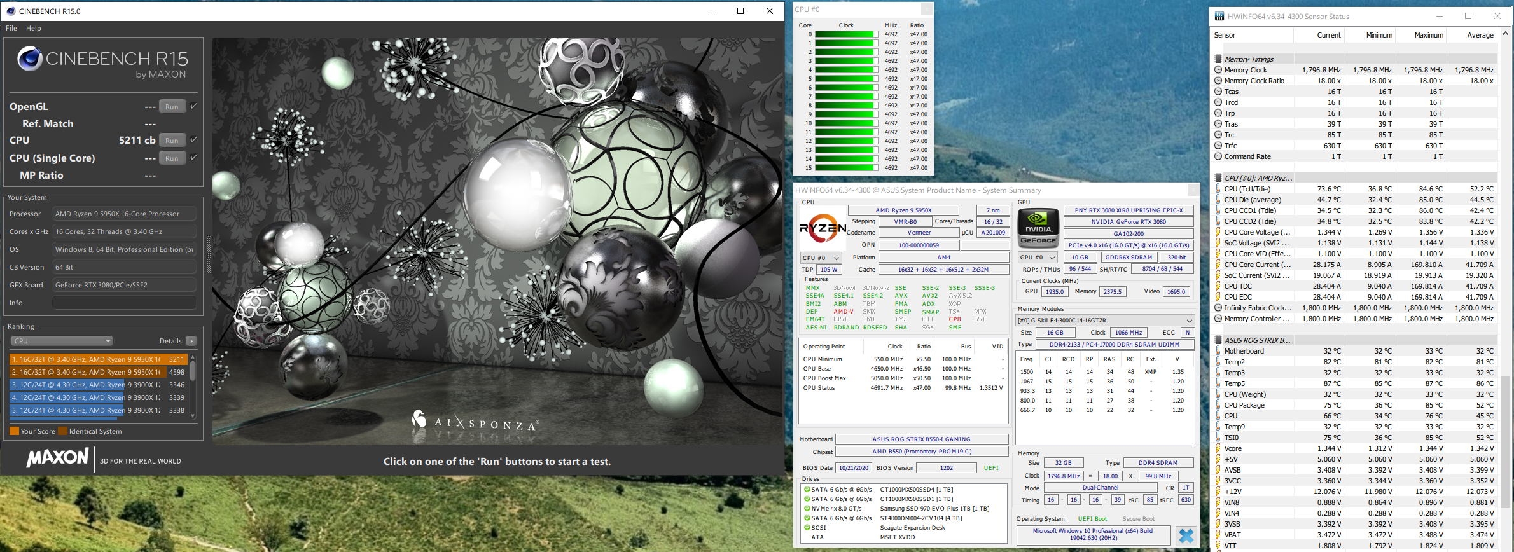Click the MAXON logo at bottom left

point(57,458)
